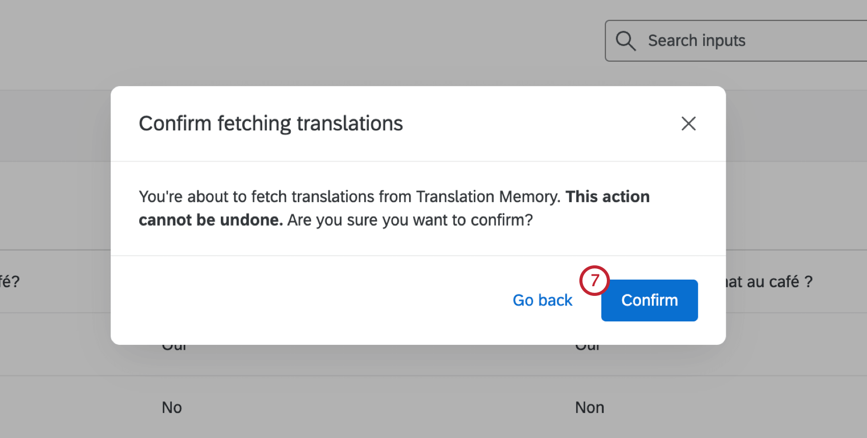Screen dimensions: 867x438
Task: Close the dialog with the X icon
Action: coord(688,123)
